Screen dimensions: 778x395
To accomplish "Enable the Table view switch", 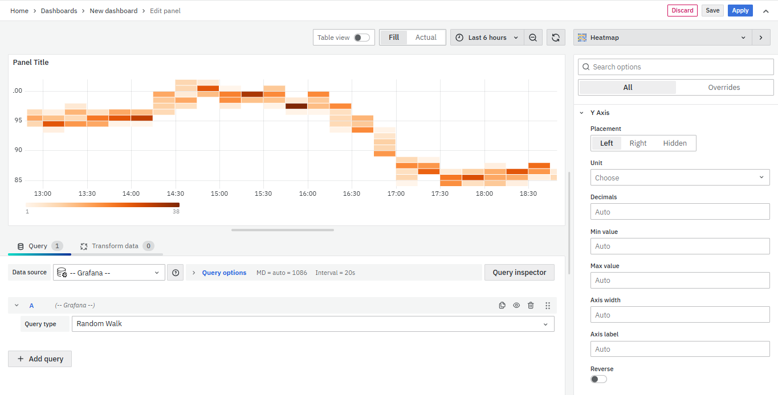I will pyautogui.click(x=361, y=38).
